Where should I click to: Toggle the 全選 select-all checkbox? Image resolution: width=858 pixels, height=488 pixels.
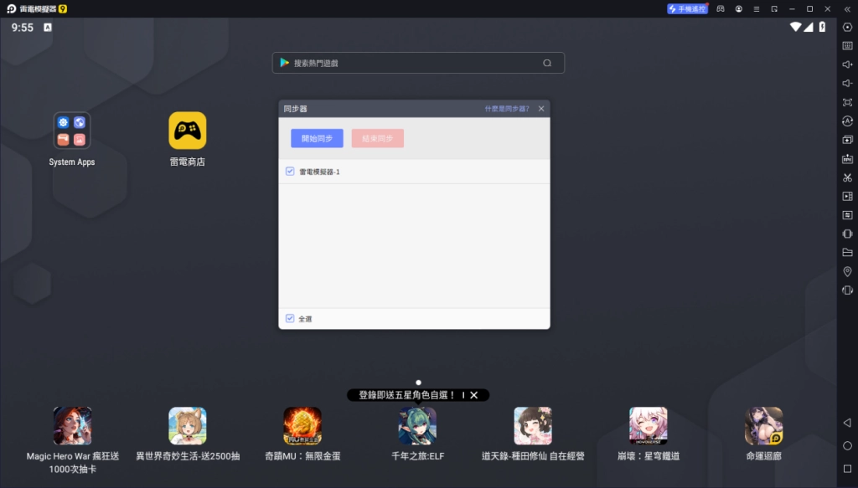(290, 318)
